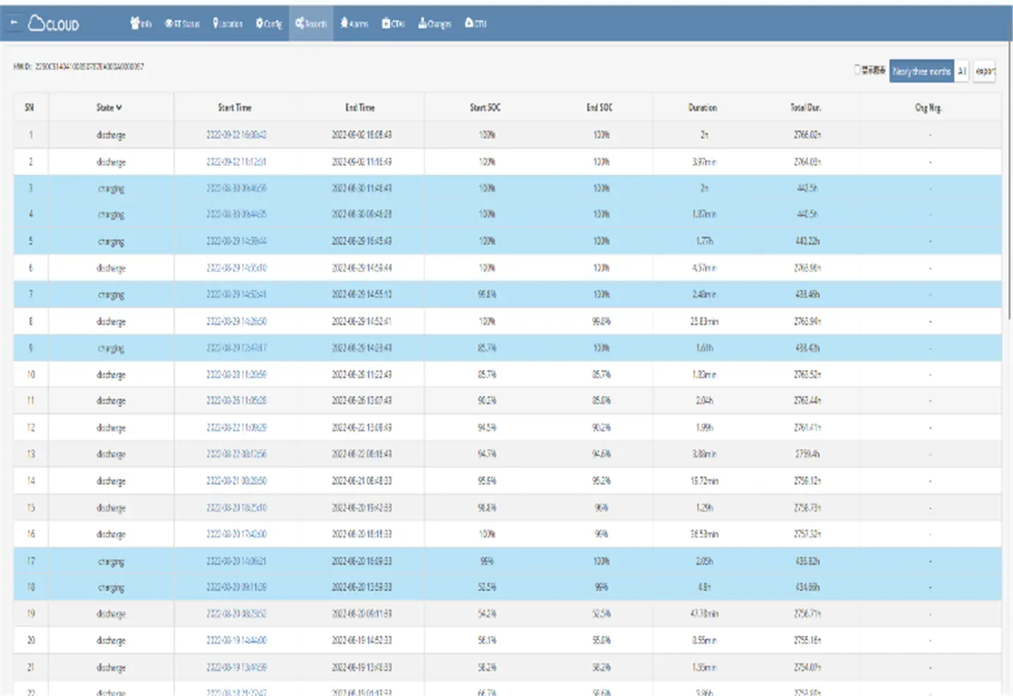Click the Total Dur. column header
This screenshot has height=696, width=1013.
click(x=805, y=108)
